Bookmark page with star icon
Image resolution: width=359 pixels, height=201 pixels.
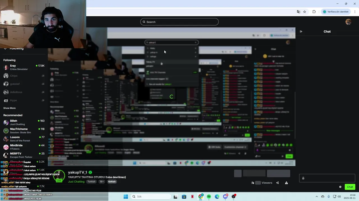(x=305, y=12)
